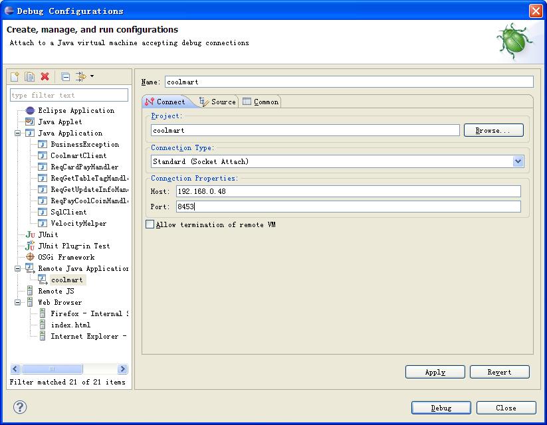This screenshot has height=425, width=547.
Task: Click into the Host input field
Action: pyautogui.click(x=348, y=191)
